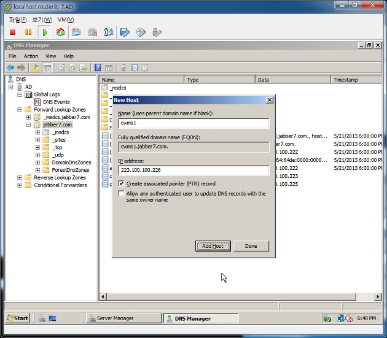Click the blue Help question mark icon

click(x=98, y=67)
